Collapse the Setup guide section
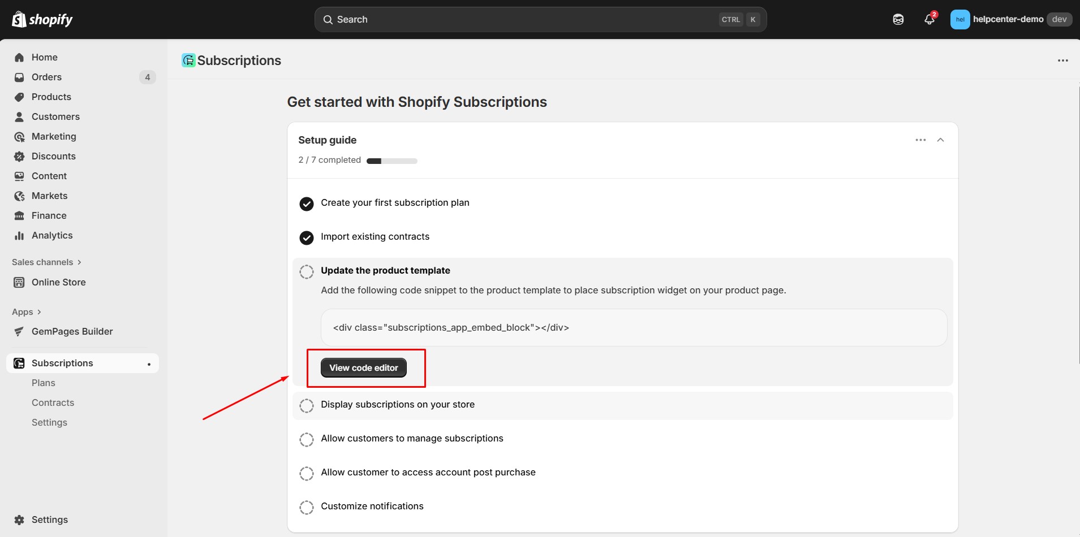The image size is (1080, 537). tap(941, 140)
